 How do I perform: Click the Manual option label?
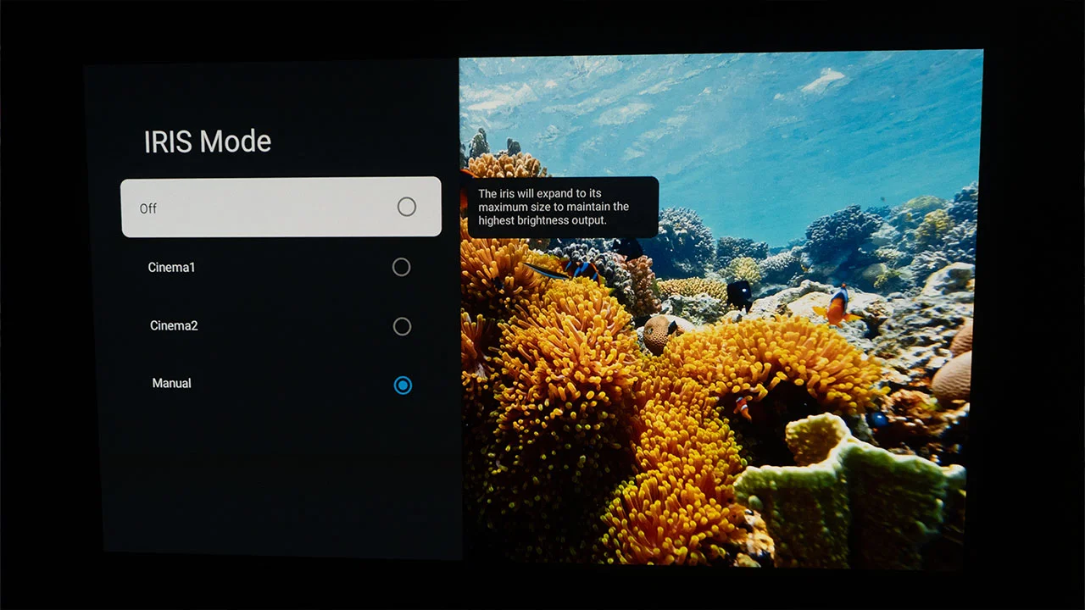coord(171,384)
